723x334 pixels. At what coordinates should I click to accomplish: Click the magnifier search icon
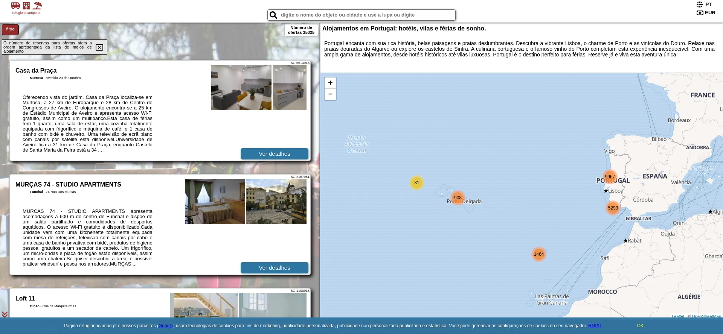point(274,15)
